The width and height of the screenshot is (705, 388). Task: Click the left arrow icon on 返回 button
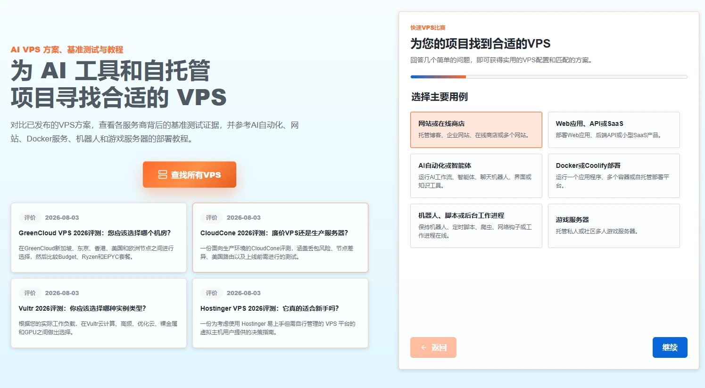click(423, 347)
